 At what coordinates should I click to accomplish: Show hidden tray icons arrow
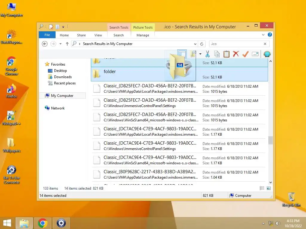click(x=264, y=223)
